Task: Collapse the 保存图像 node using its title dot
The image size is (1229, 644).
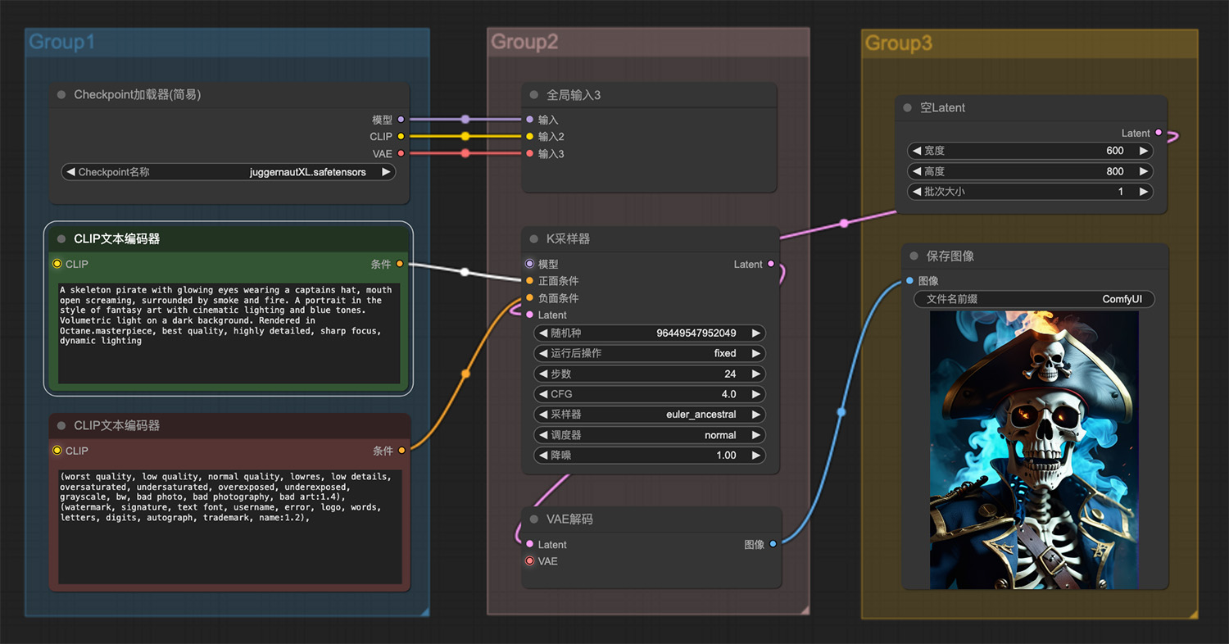Action: click(x=914, y=256)
